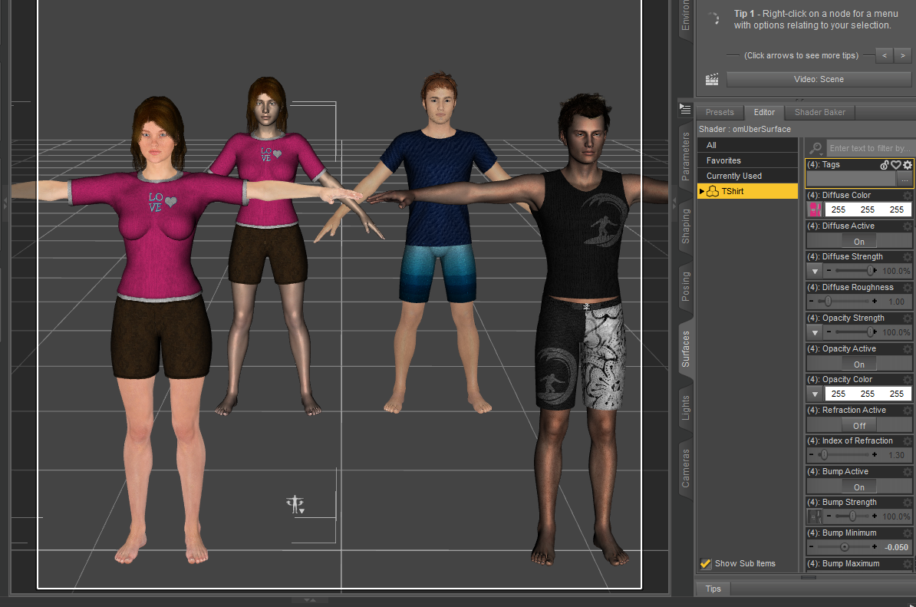Click the Diffuse Color texture map thumbnail
The height and width of the screenshot is (607, 916).
[x=813, y=210]
